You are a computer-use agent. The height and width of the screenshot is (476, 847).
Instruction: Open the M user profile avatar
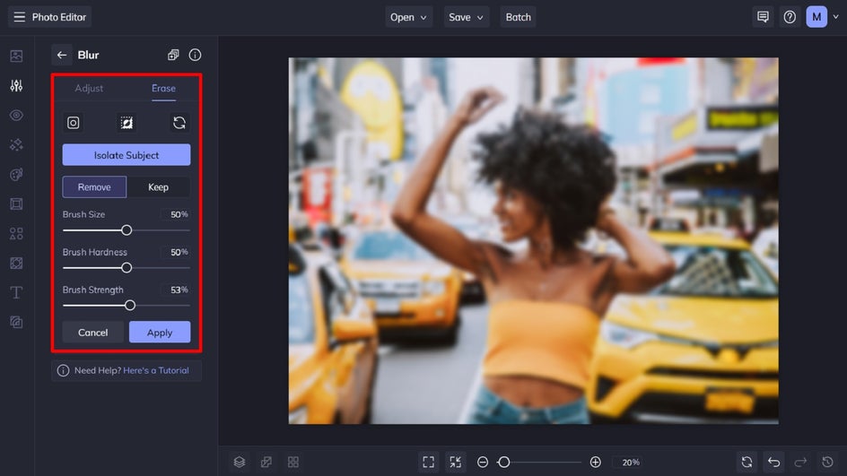pyautogui.click(x=816, y=17)
